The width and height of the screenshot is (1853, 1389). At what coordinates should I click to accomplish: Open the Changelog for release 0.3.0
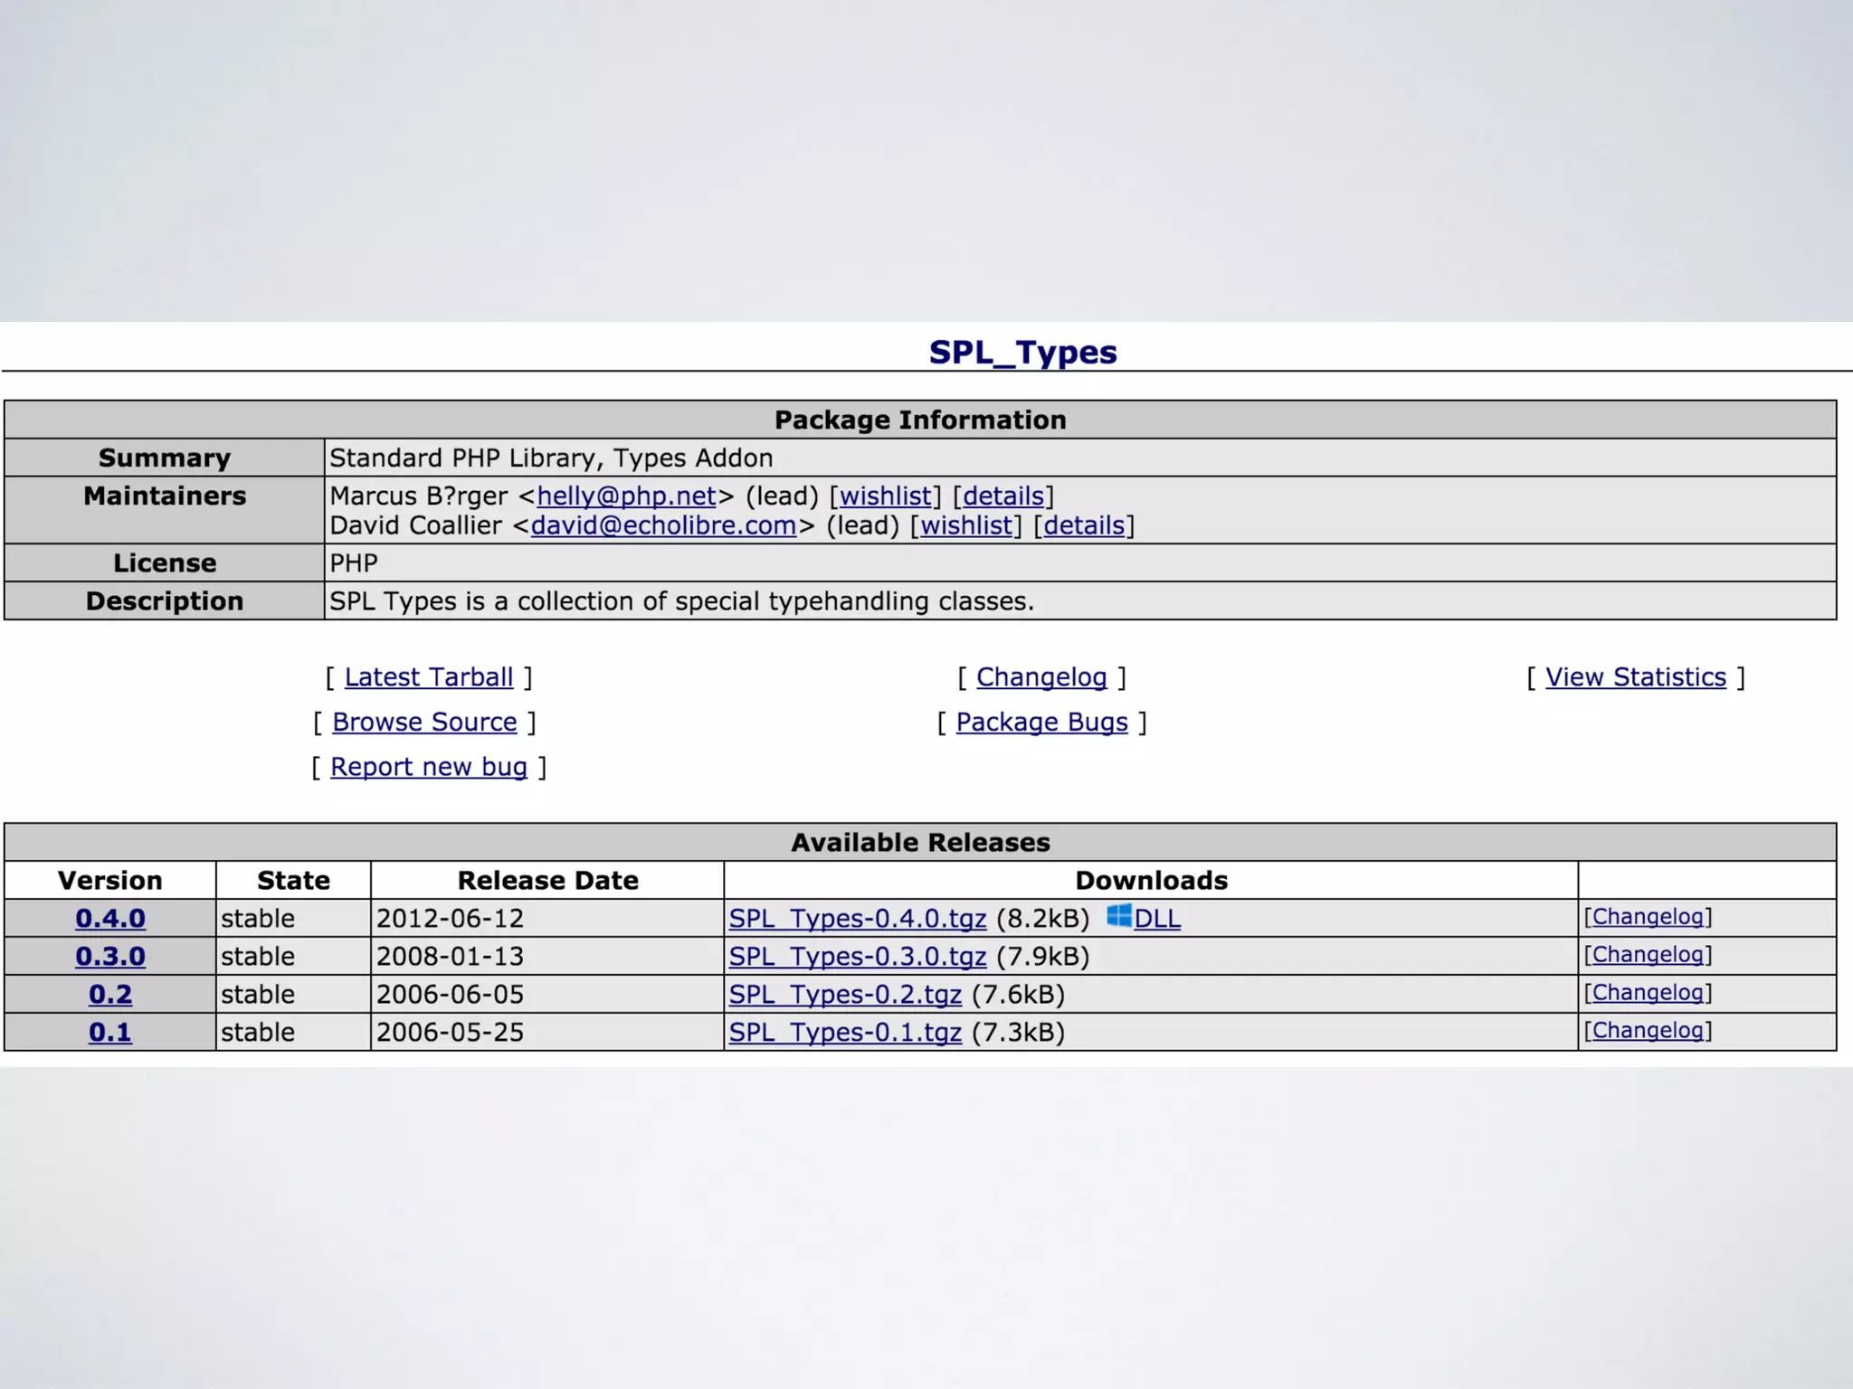1647,955
